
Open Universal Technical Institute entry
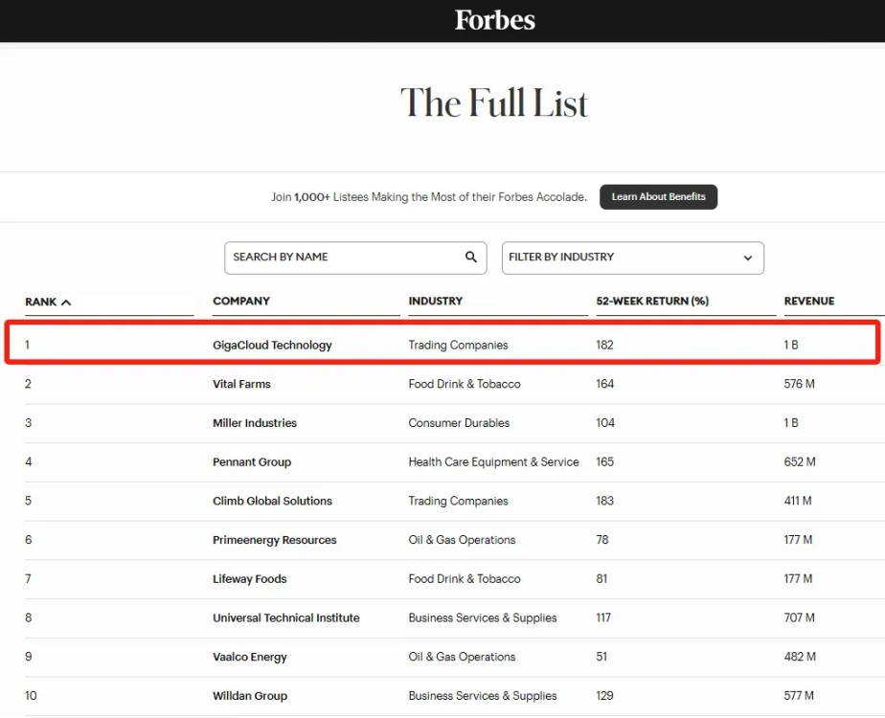tap(286, 617)
